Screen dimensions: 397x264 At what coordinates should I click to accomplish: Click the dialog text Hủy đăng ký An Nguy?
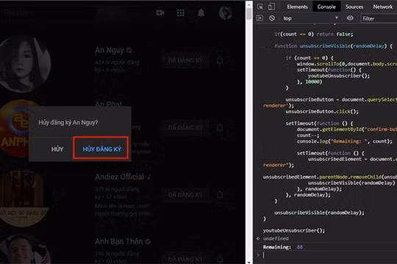(68, 122)
